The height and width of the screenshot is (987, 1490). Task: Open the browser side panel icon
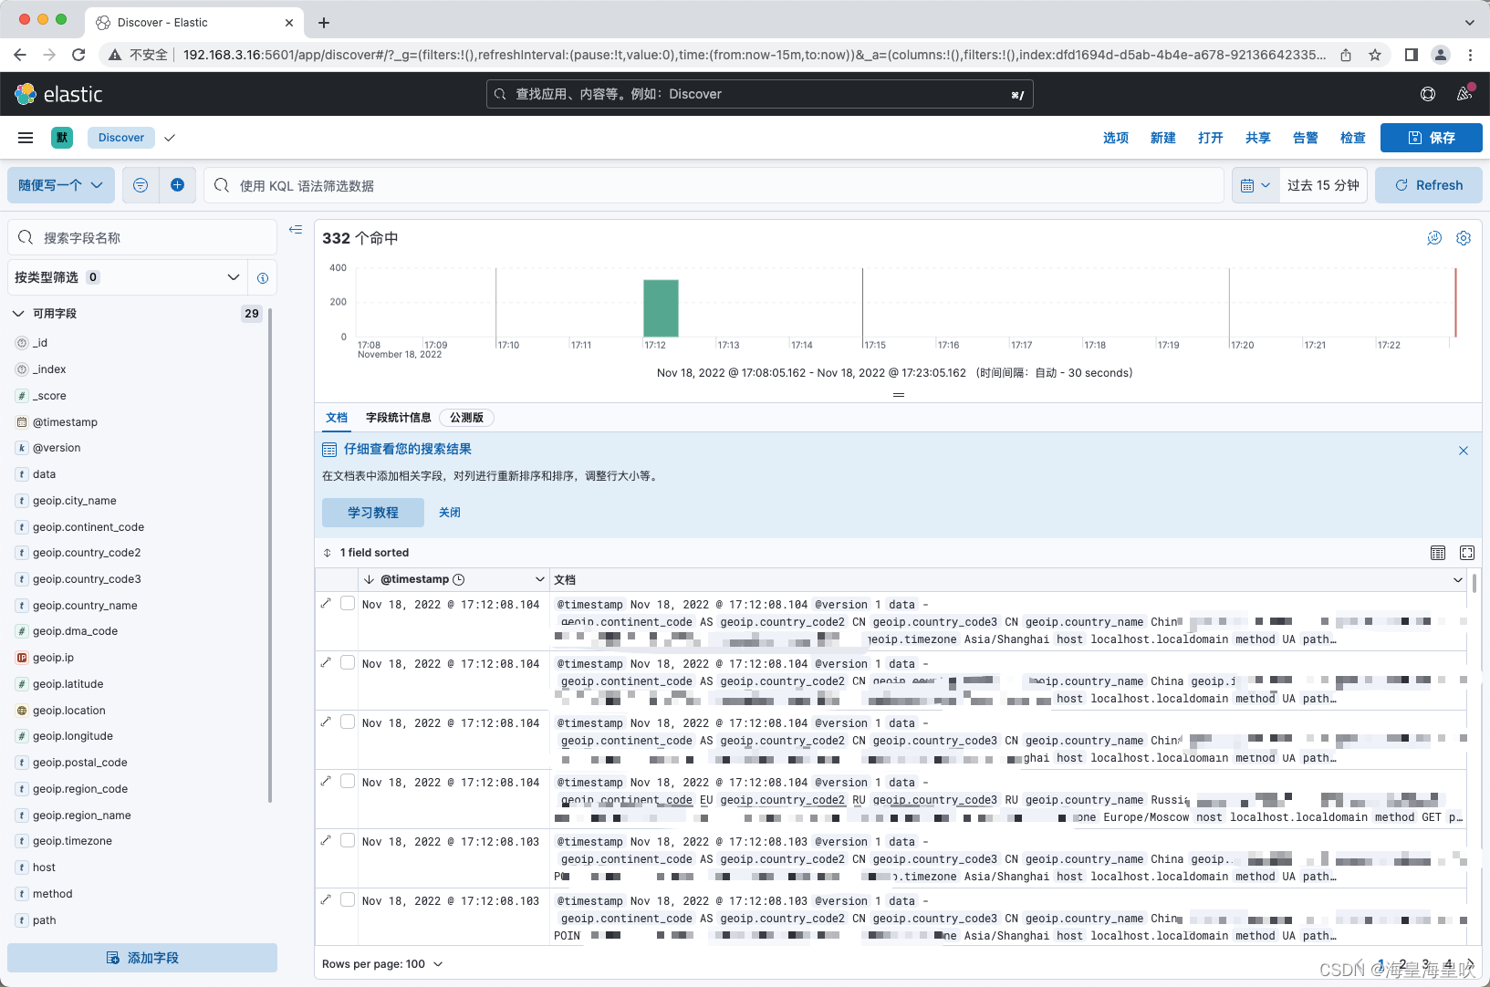click(1412, 55)
